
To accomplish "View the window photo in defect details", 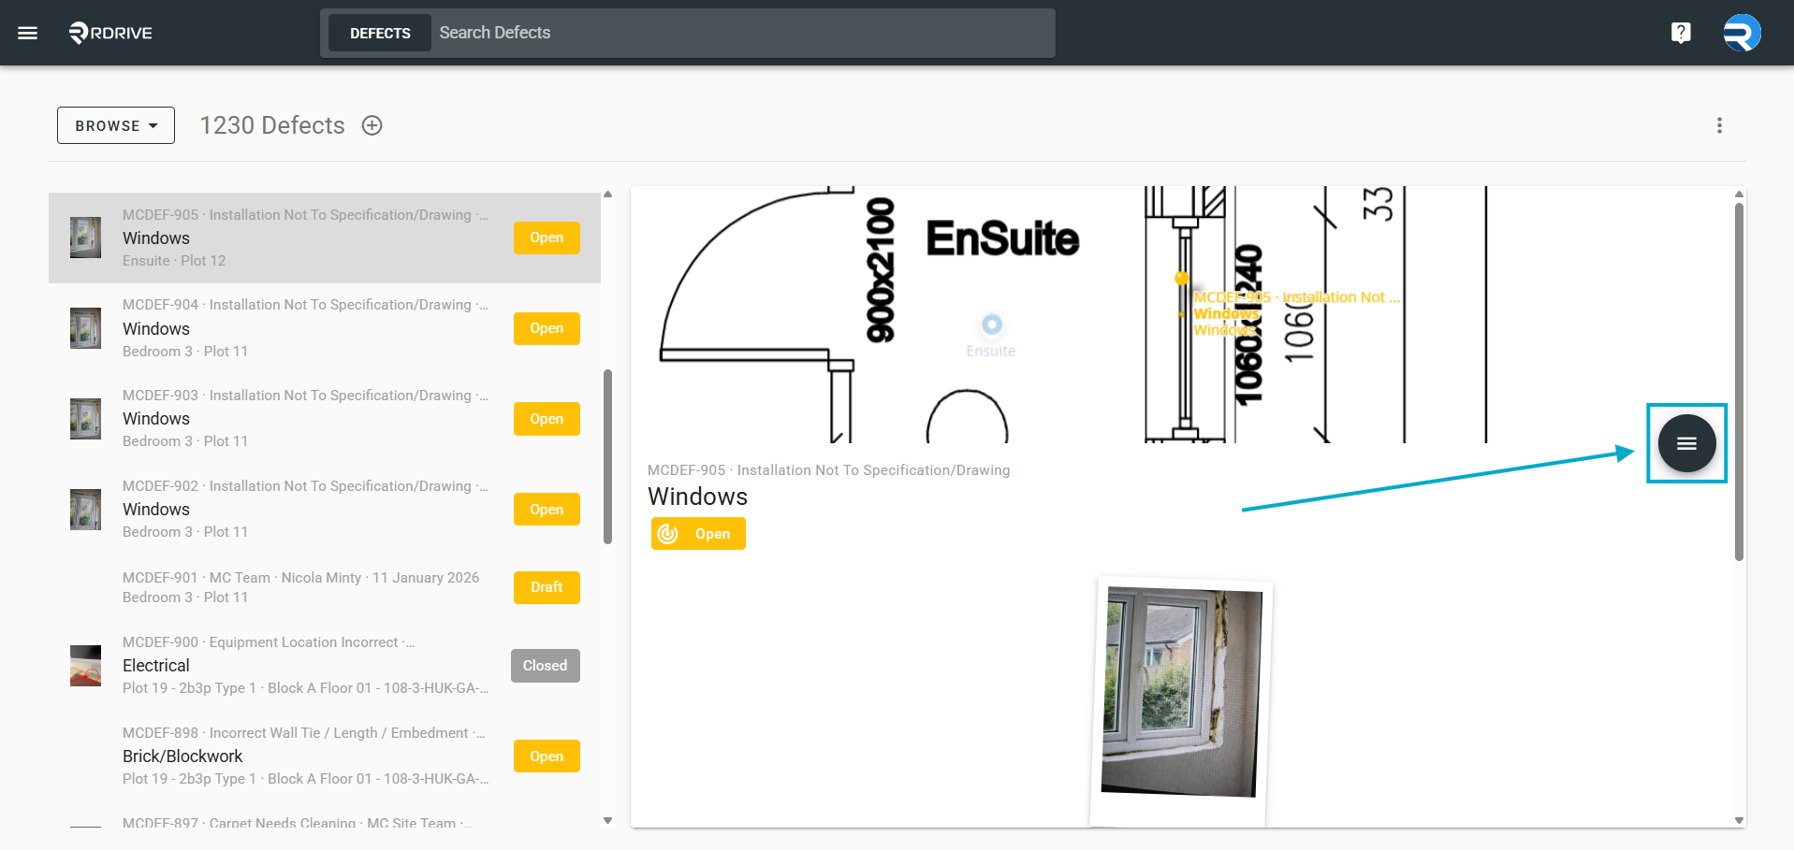I will pyautogui.click(x=1181, y=692).
